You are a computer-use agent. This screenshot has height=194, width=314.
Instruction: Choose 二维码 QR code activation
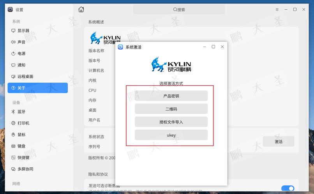[x=171, y=109]
